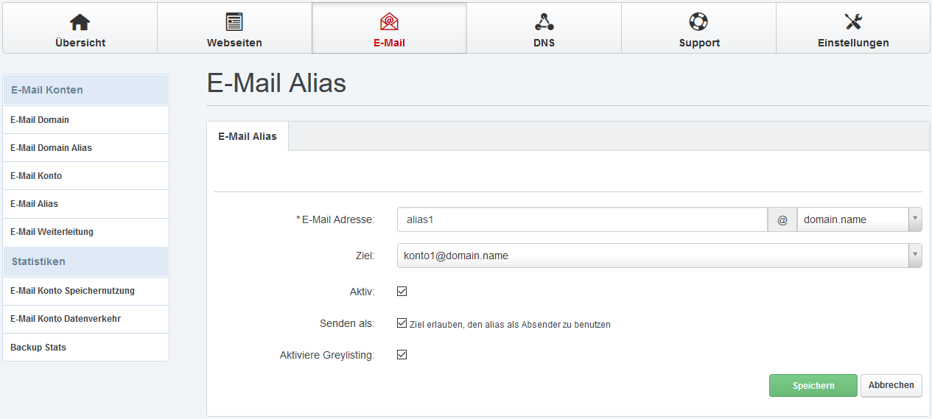Uncheck the Senden als checkbox
This screenshot has width=932, height=419.
[402, 323]
